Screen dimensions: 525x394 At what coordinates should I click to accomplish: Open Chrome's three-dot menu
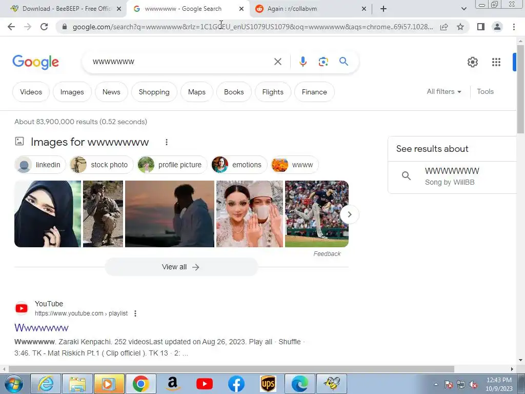(x=514, y=27)
